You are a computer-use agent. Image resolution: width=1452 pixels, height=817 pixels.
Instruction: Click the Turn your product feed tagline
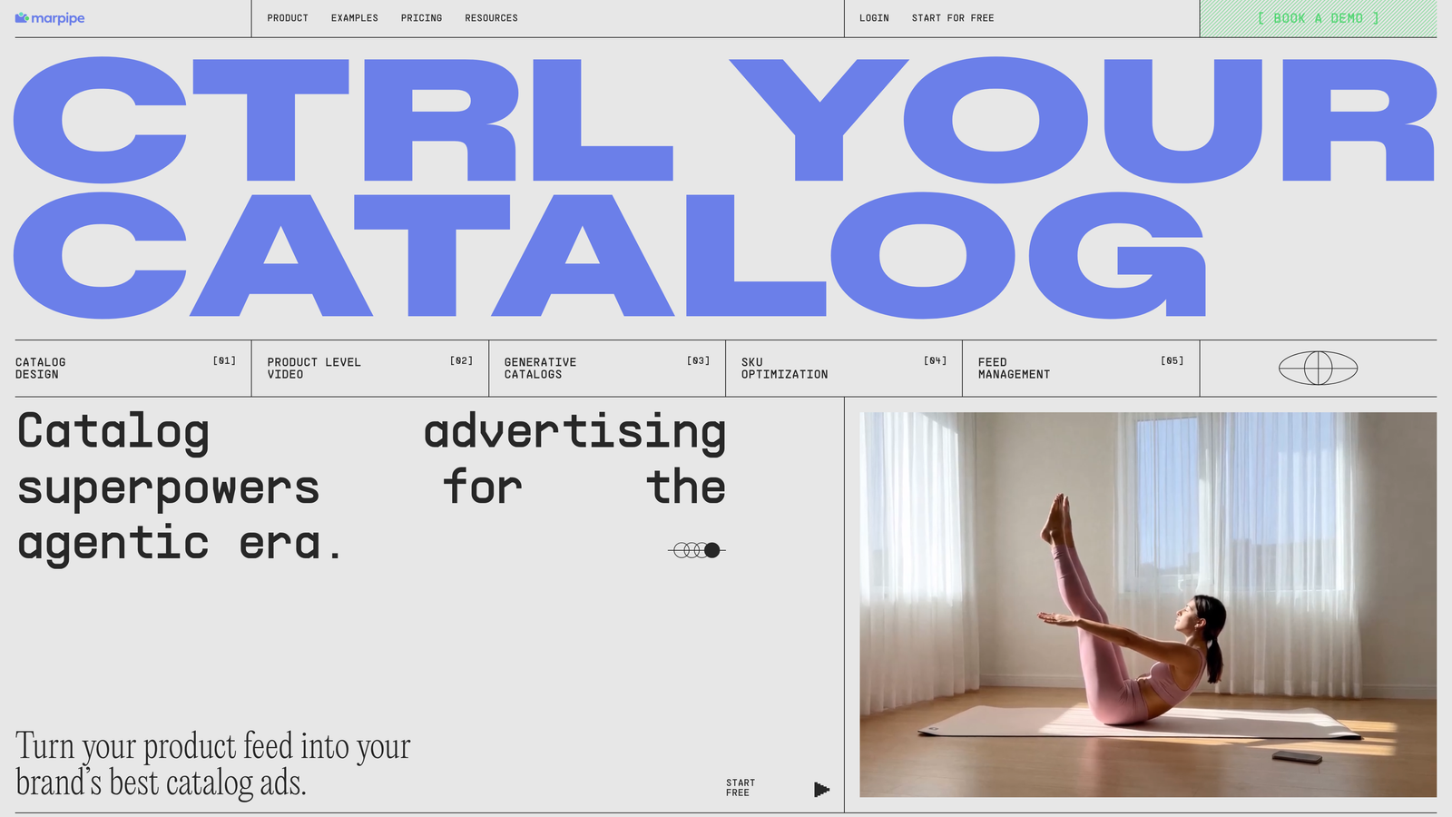213,763
